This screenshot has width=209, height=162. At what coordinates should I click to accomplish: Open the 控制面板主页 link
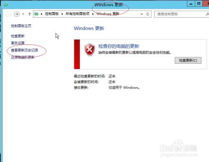21,26
